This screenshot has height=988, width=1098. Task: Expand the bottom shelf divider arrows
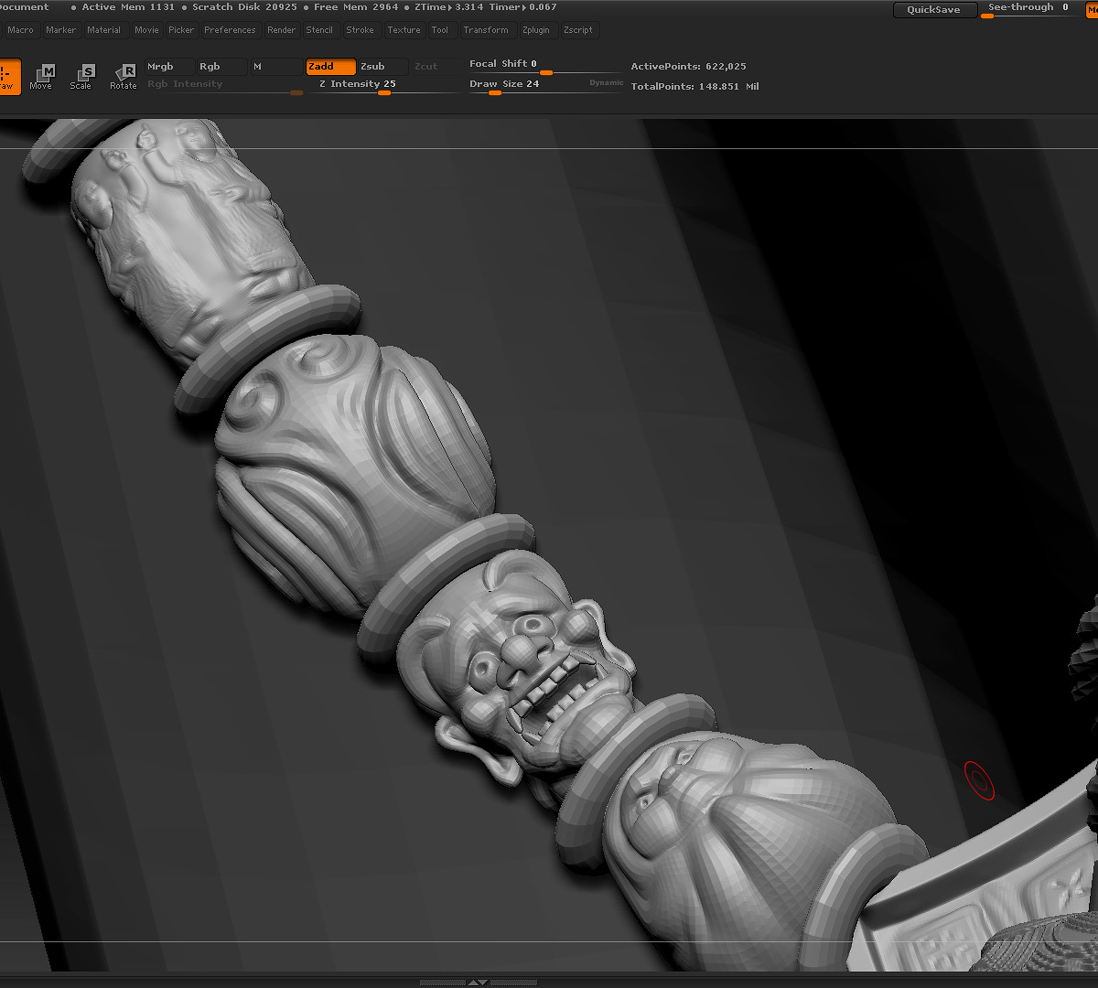tap(478, 983)
